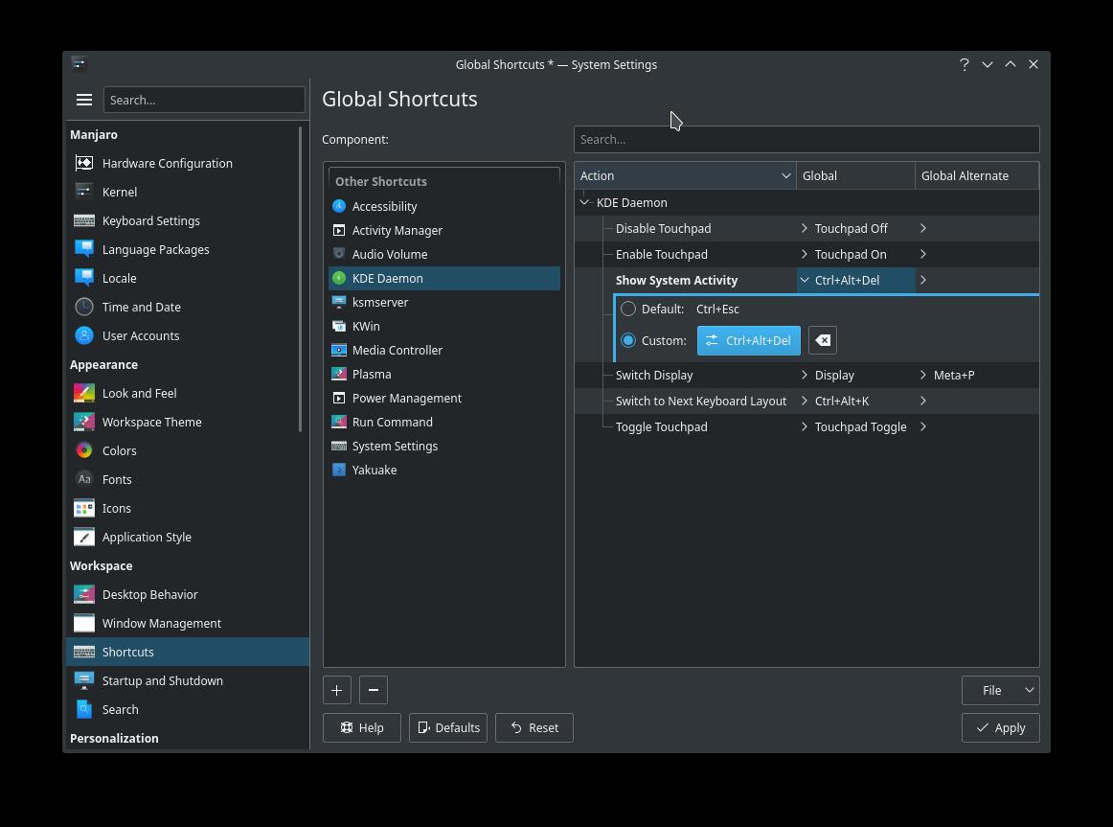Viewport: 1113px width, 827px height.
Task: Open Desktop Behavior in the sidebar
Action: [149, 594]
